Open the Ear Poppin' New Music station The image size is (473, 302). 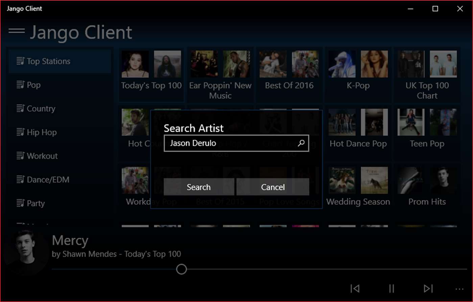220,75
